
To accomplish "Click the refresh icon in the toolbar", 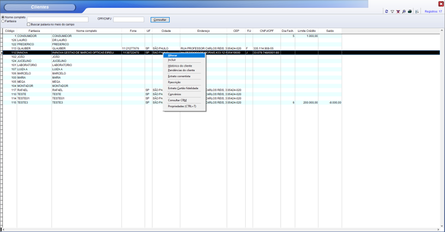I will click(x=386, y=11).
